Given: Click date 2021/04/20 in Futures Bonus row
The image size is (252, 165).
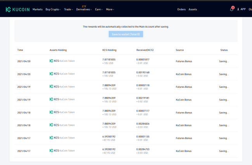Looking at the screenshot, I should pos(24,61).
